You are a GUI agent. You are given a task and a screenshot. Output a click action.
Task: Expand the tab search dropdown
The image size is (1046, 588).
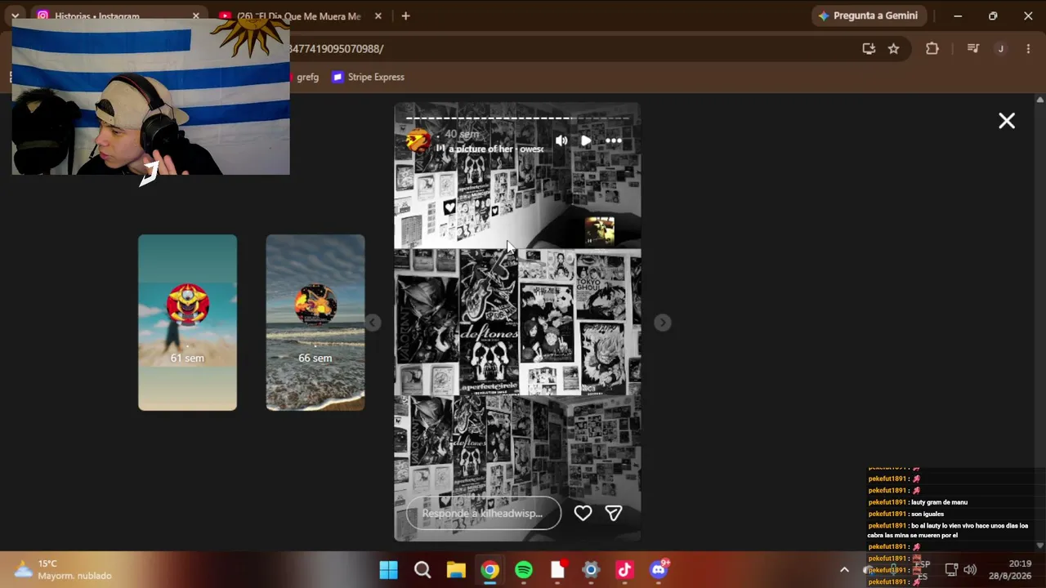(15, 16)
